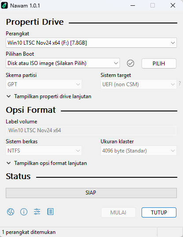Expand Tampilkan properti drive lanjutan
The width and height of the screenshot is (183, 237).
(x=49, y=96)
